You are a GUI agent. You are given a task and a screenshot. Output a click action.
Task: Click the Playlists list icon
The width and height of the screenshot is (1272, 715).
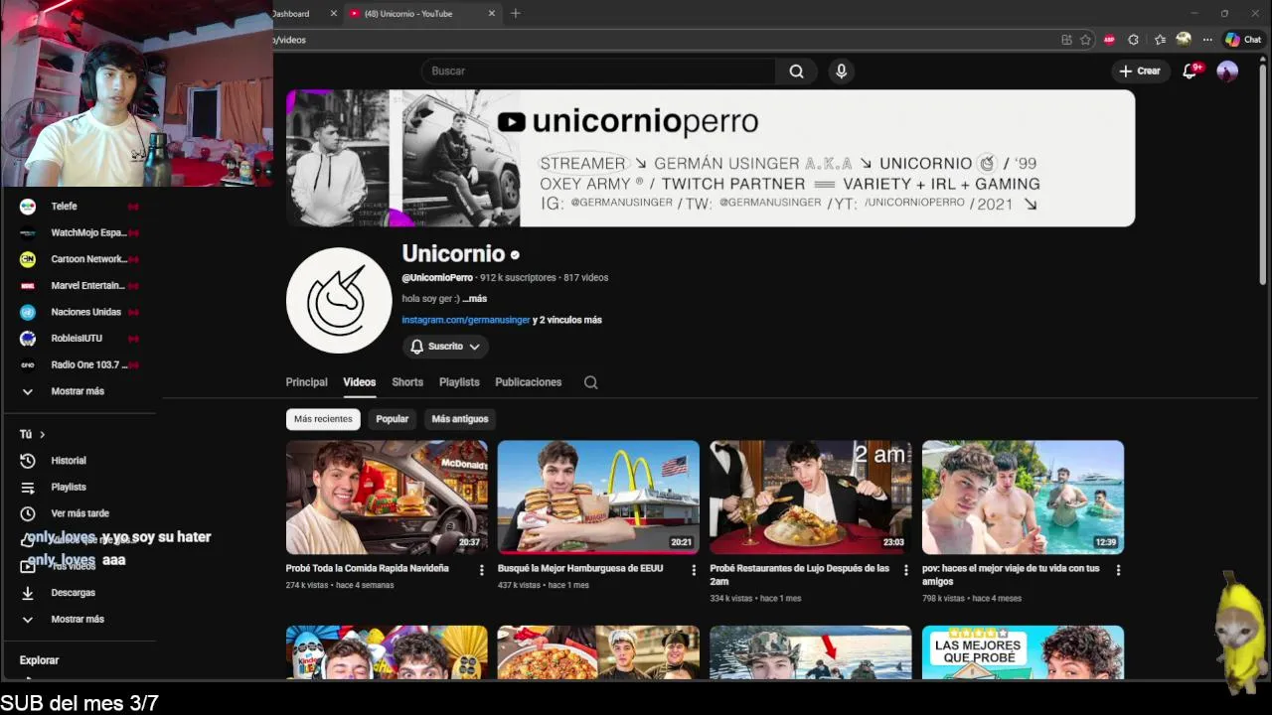point(28,488)
